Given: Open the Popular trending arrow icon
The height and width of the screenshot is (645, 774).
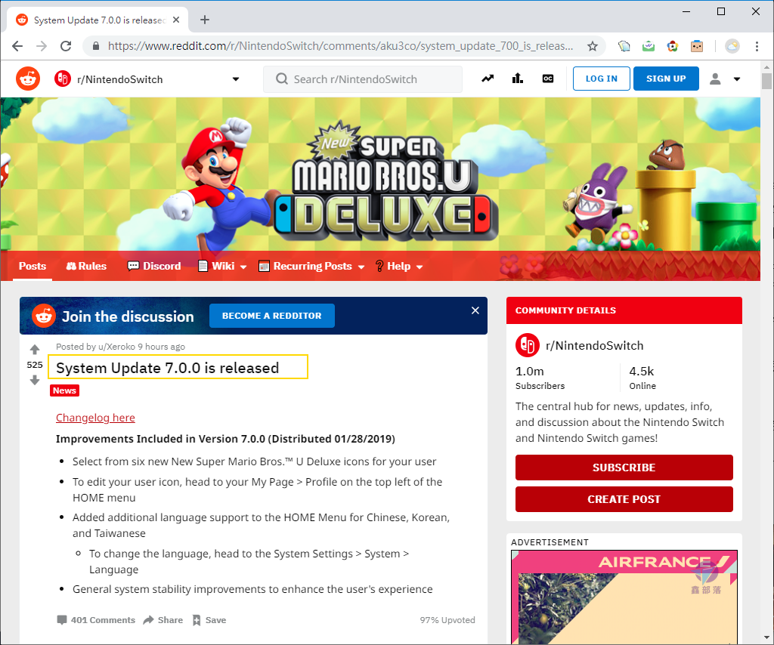Looking at the screenshot, I should (488, 79).
